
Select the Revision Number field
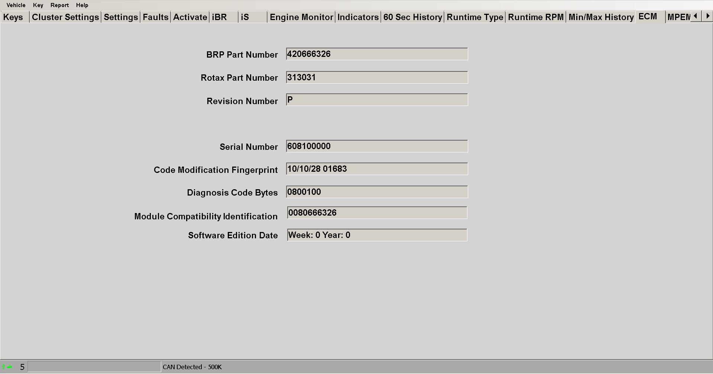click(x=377, y=100)
